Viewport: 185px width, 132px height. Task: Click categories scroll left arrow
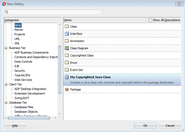tap(6, 118)
